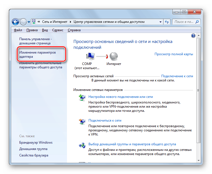212x174 pixels.
Task: Focus the 'Поиск в па...' search field
Action: pos(186,22)
